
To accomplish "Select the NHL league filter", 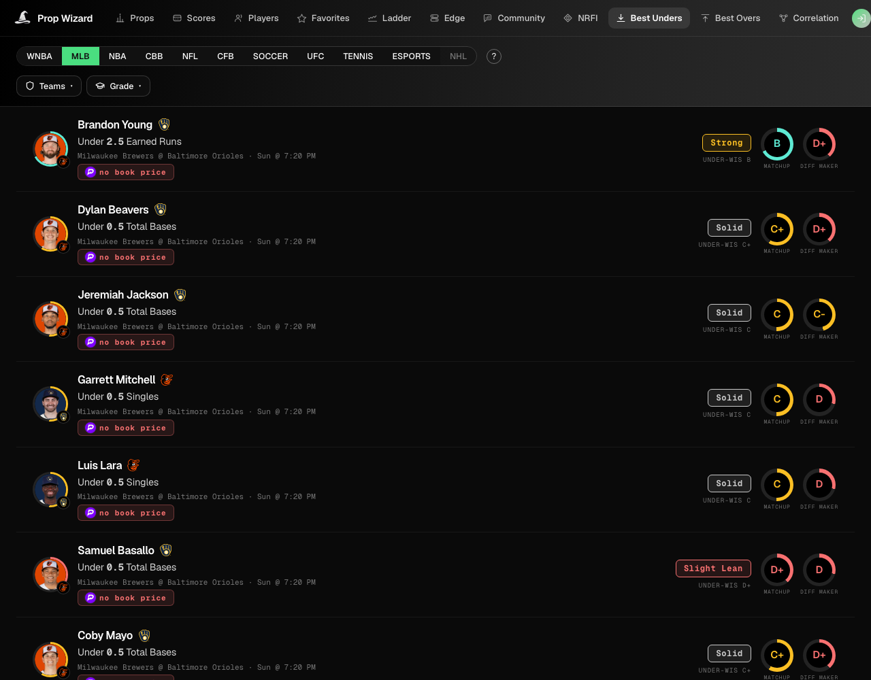I will coord(459,56).
